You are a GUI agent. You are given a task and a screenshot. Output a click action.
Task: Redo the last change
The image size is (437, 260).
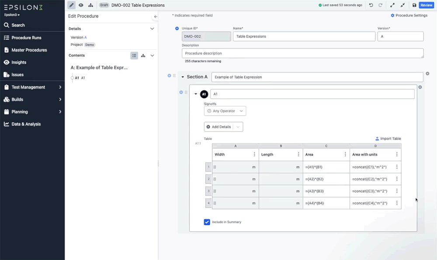(x=381, y=5)
